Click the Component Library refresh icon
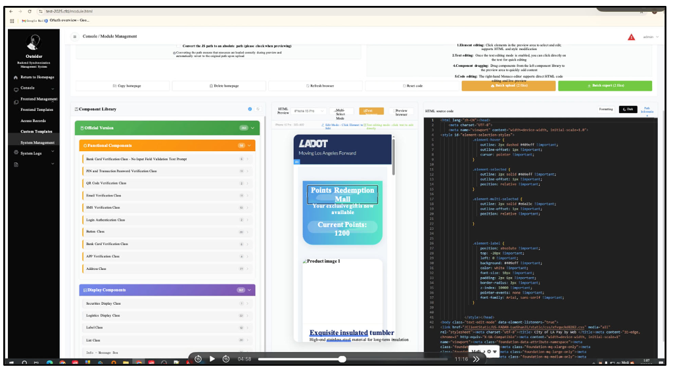The width and height of the screenshot is (673, 371). tap(258, 109)
